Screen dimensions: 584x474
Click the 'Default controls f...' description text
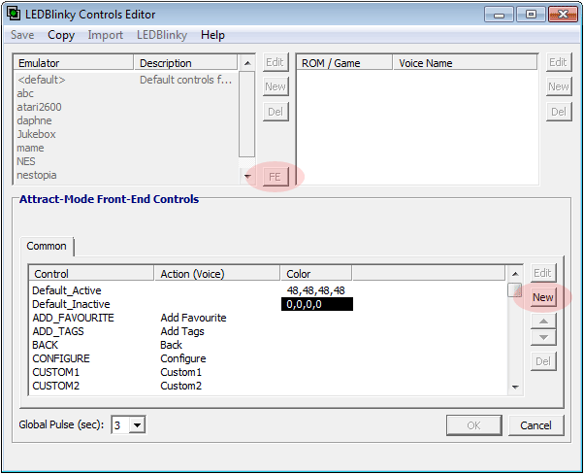[185, 80]
